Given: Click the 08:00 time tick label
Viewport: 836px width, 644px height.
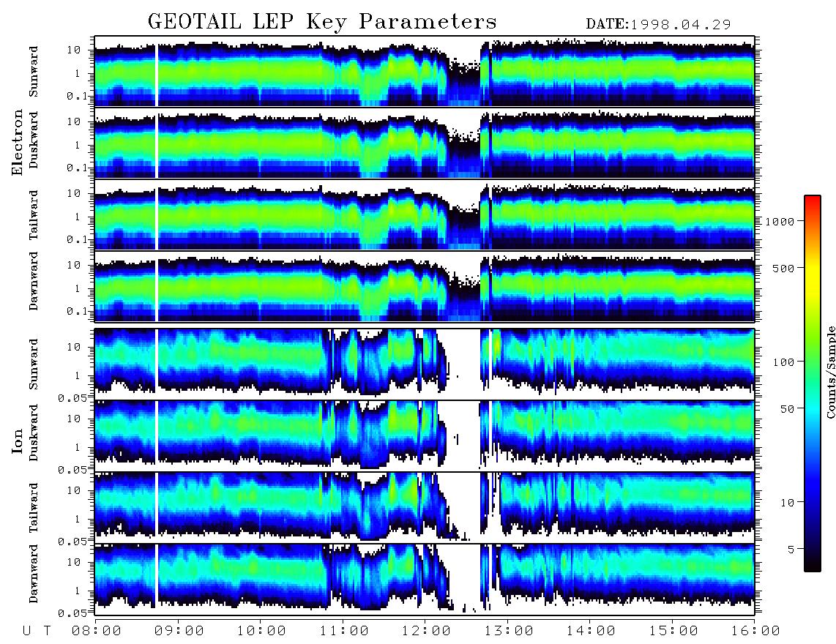Looking at the screenshot, I should (x=97, y=632).
